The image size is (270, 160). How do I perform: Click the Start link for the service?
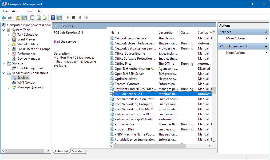[57, 42]
